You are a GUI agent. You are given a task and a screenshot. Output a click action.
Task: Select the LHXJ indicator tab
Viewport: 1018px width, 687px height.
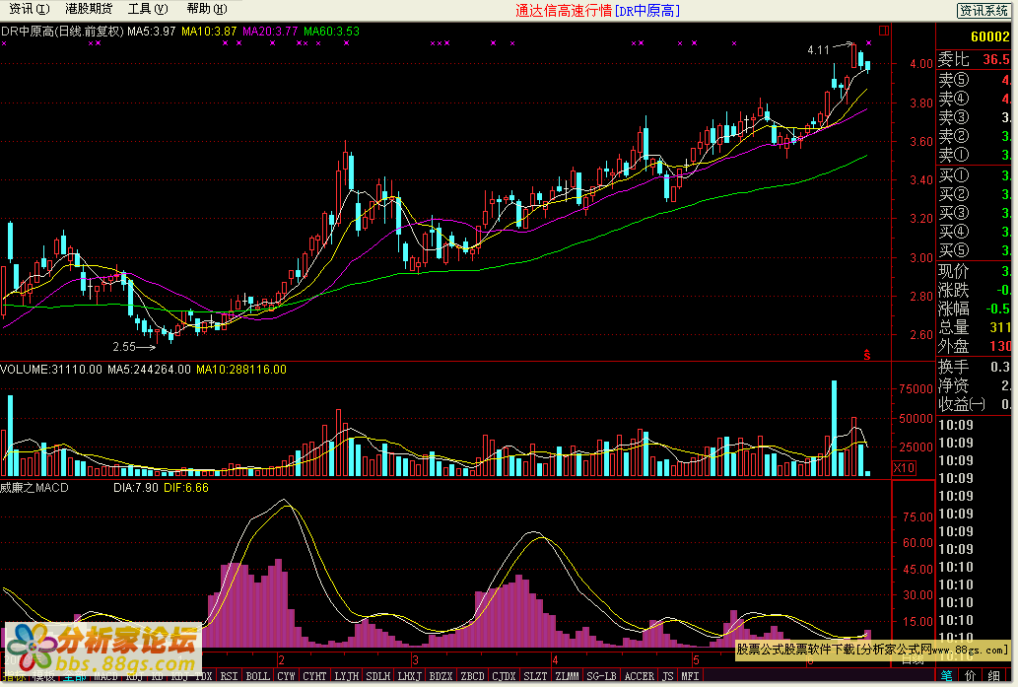tap(410, 676)
